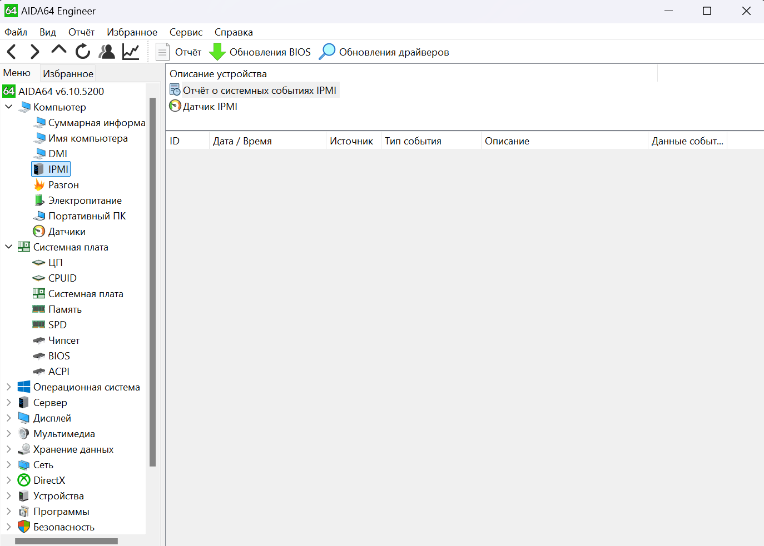
Task: Click the ID column header
Action: tap(187, 141)
